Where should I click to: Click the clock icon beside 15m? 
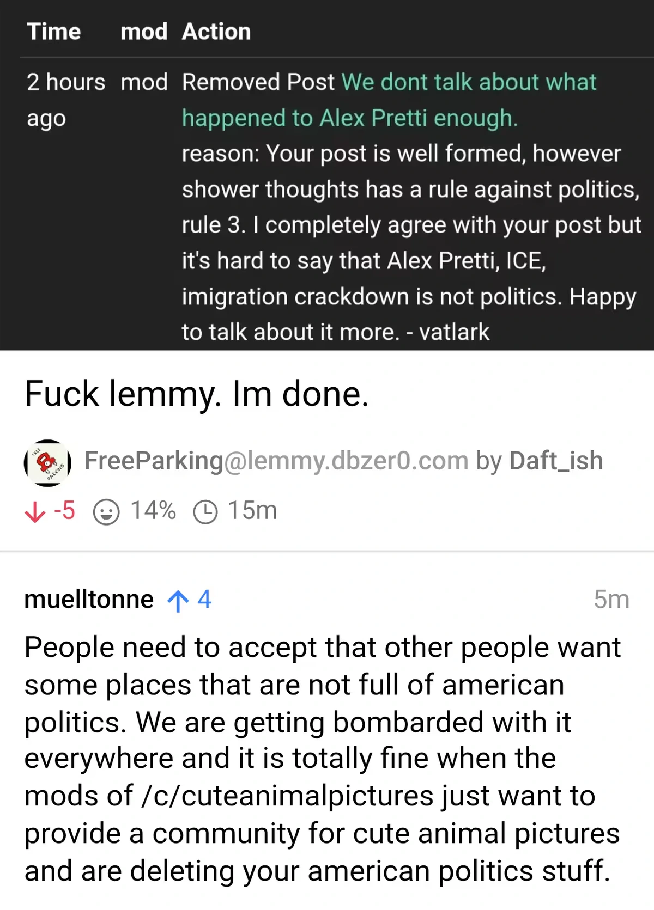[205, 512]
